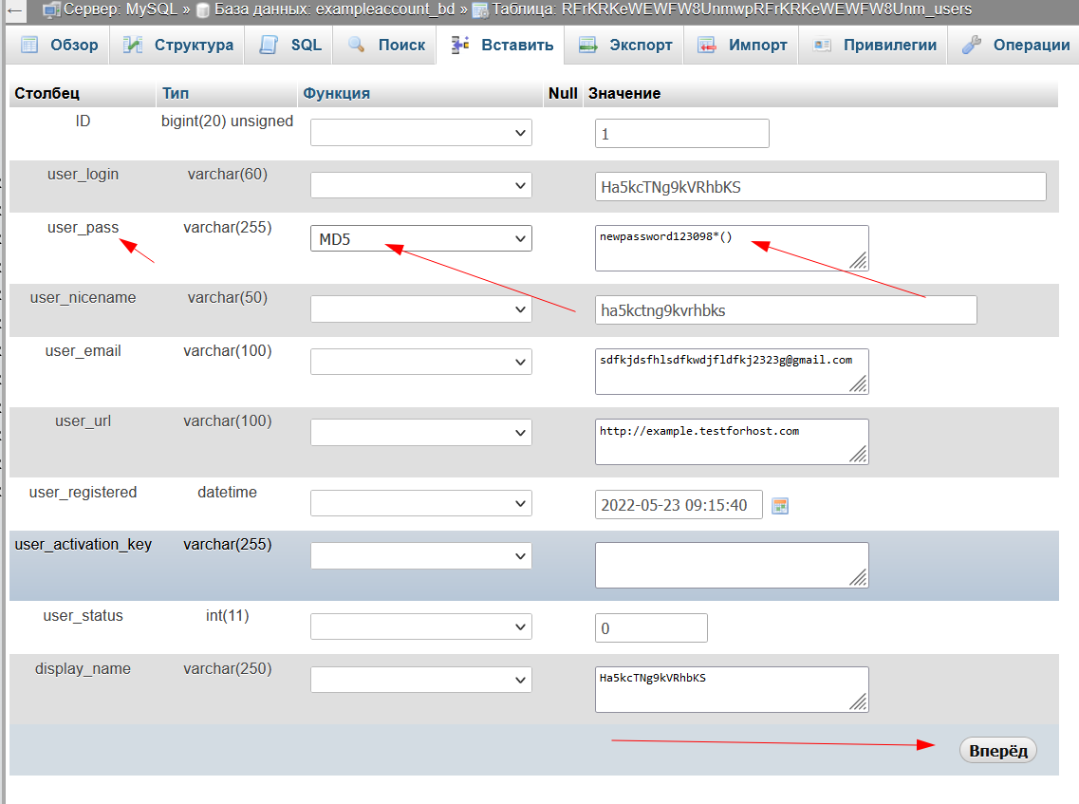Image resolution: width=1079 pixels, height=804 pixels.
Task: Switch to the Структура tab
Action: (179, 45)
